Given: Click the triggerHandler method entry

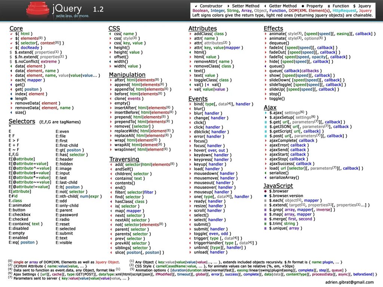Looking at the screenshot, I should 226,243.
